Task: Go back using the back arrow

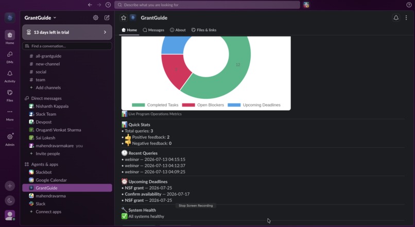Action: tap(90, 5)
